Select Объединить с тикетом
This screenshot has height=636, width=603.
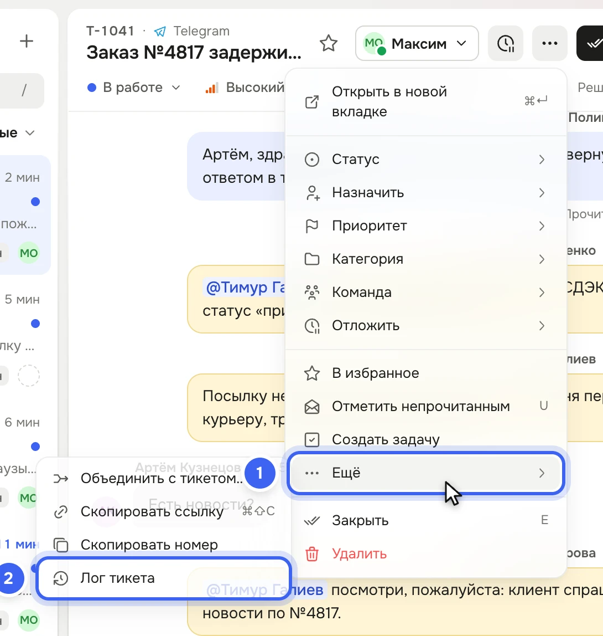tap(161, 479)
